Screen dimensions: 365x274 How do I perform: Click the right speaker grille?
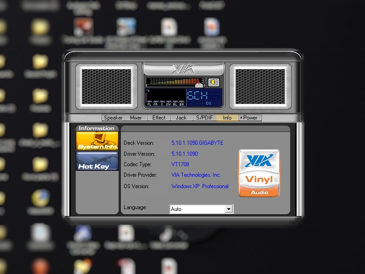click(260, 86)
